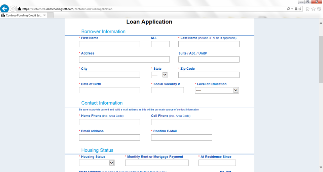Viewport: 323px width, 172px height.
Task: Click the Borrower Information section heading
Action: (103, 32)
